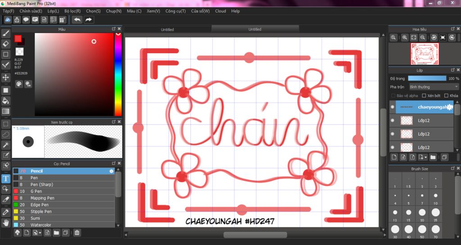Click the Redo arrow

[89, 20]
